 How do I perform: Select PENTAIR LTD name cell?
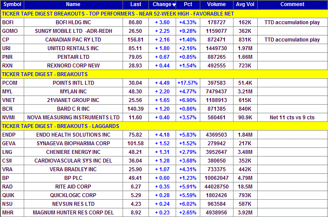(73, 57)
